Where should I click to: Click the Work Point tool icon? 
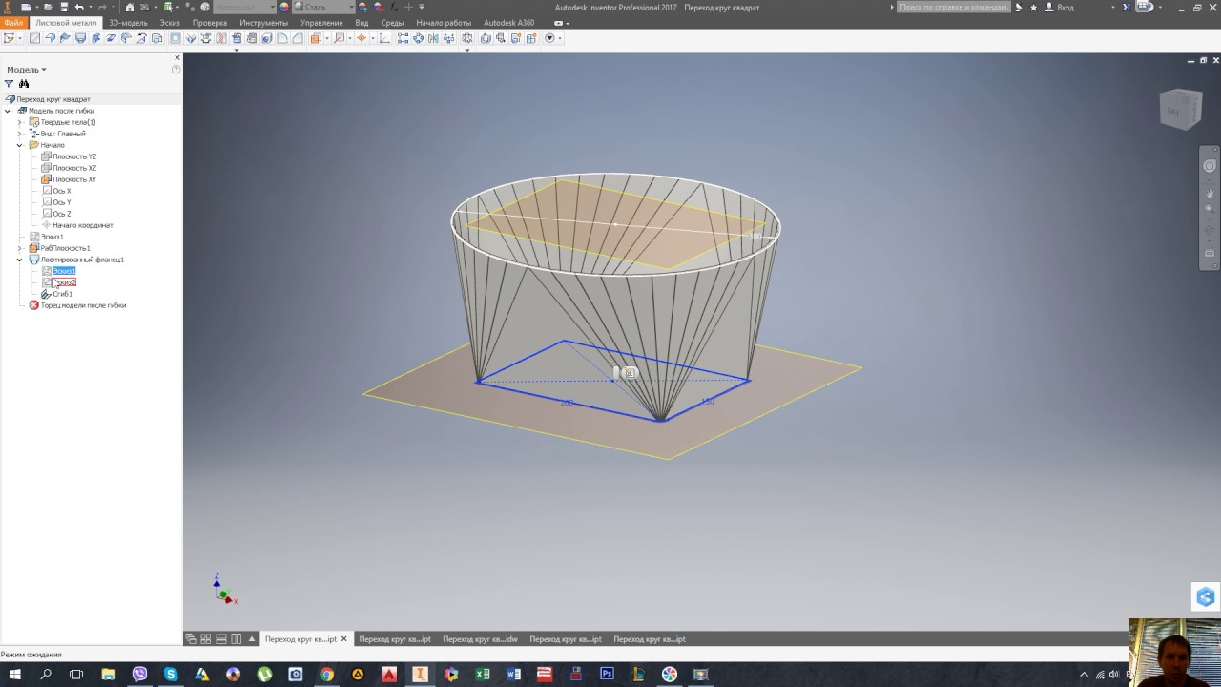pos(362,38)
